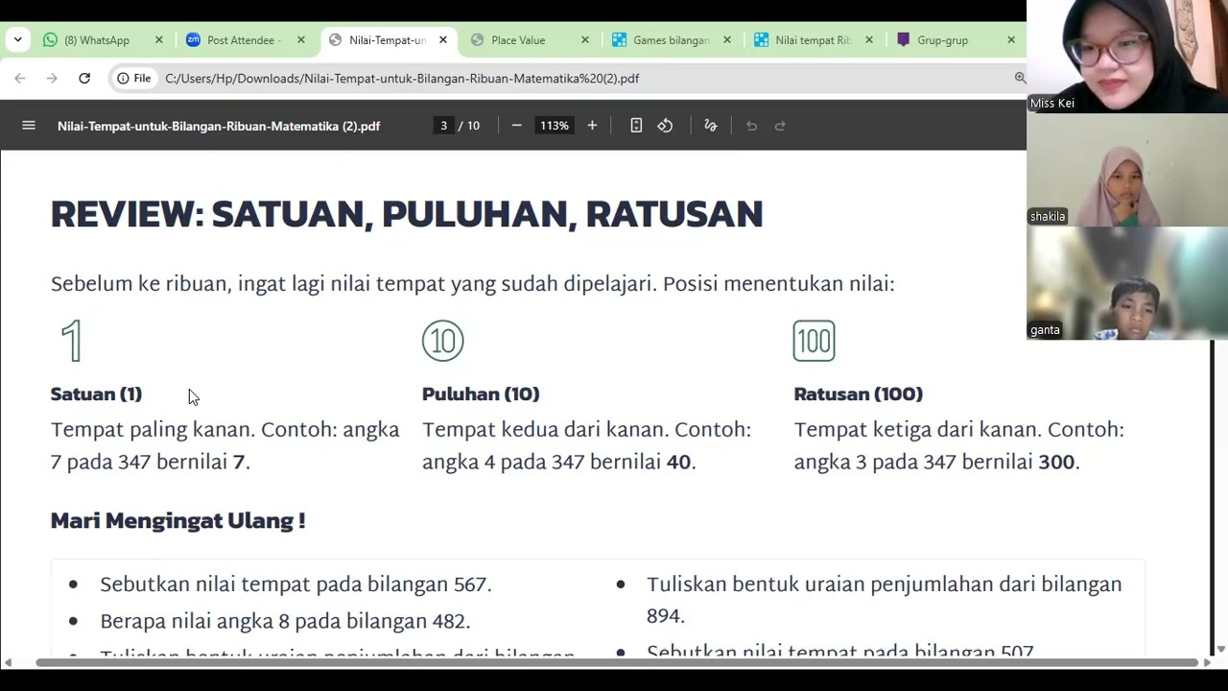Click the outlined number 1 icon
This screenshot has height=691, width=1228.
[x=72, y=341]
